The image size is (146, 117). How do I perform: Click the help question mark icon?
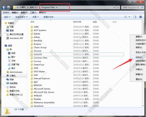(140, 17)
